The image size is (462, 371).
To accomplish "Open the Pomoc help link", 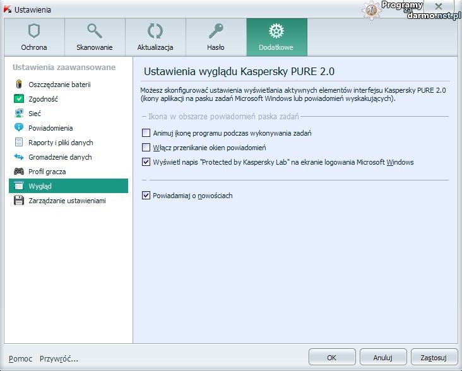I will point(20,358).
